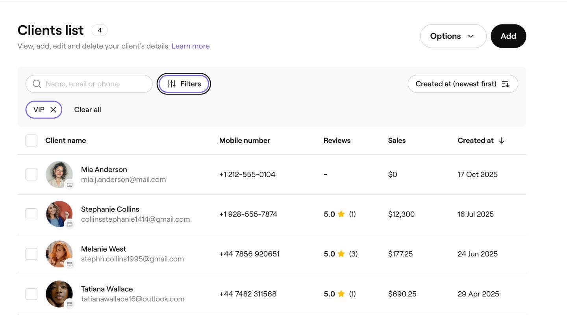Sort by the Sales column header
The image size is (567, 315).
click(x=397, y=141)
